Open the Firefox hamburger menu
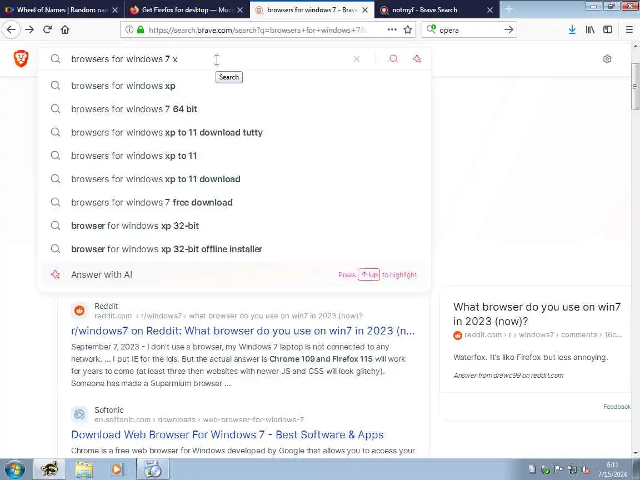Screen dimensions: 640x480 (x=629, y=29)
